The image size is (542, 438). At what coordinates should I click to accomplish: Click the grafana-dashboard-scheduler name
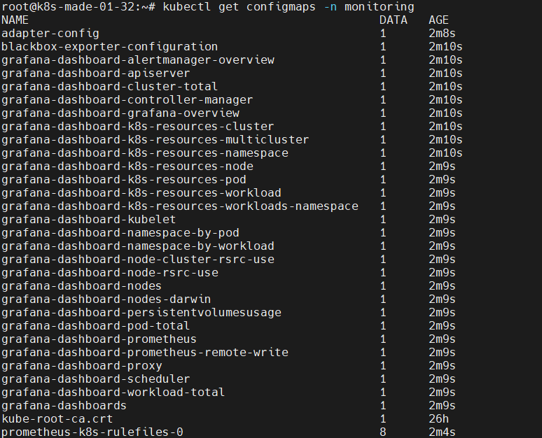click(96, 379)
